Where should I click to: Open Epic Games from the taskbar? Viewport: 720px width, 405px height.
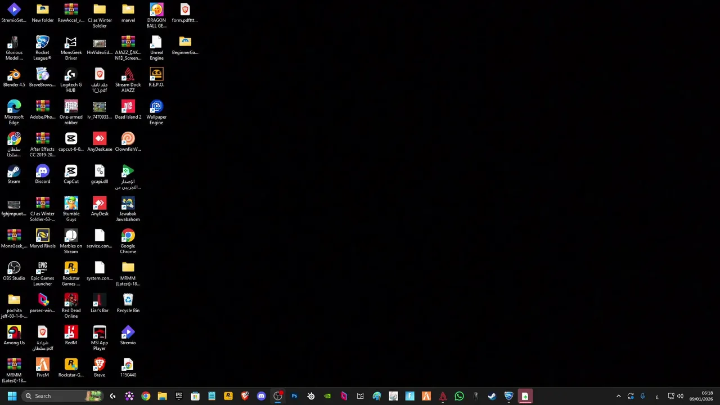click(x=179, y=396)
